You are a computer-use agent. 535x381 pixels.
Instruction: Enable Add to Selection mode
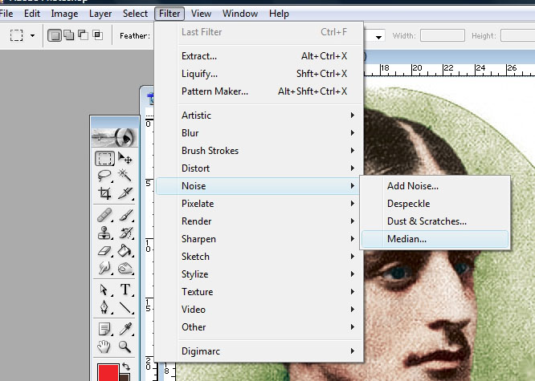click(x=68, y=35)
